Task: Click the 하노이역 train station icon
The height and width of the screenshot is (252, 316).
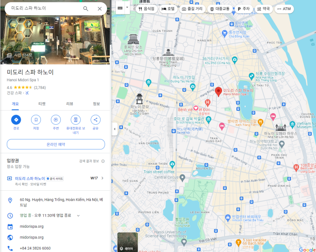Action: pos(174,131)
